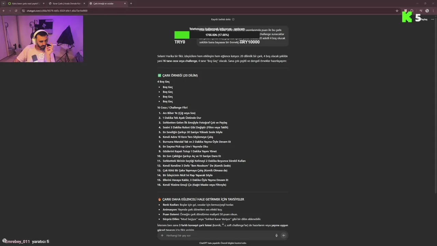Jump to bottom with down-arrow button
Screen dimensions: 437x246
223,224
